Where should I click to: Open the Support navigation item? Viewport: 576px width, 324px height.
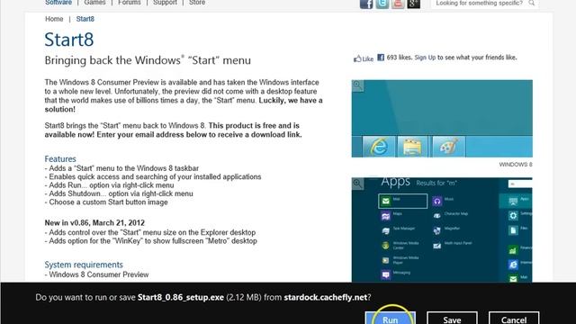coord(165,3)
